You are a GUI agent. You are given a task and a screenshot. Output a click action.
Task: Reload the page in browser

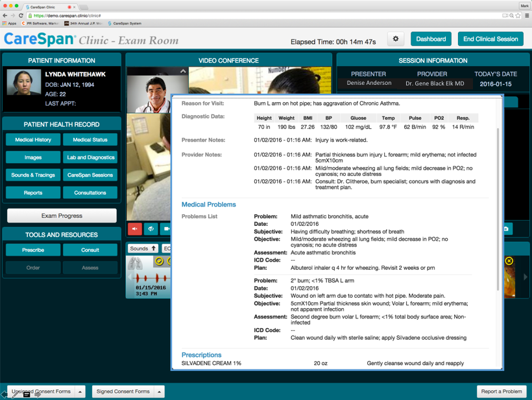coord(21,16)
